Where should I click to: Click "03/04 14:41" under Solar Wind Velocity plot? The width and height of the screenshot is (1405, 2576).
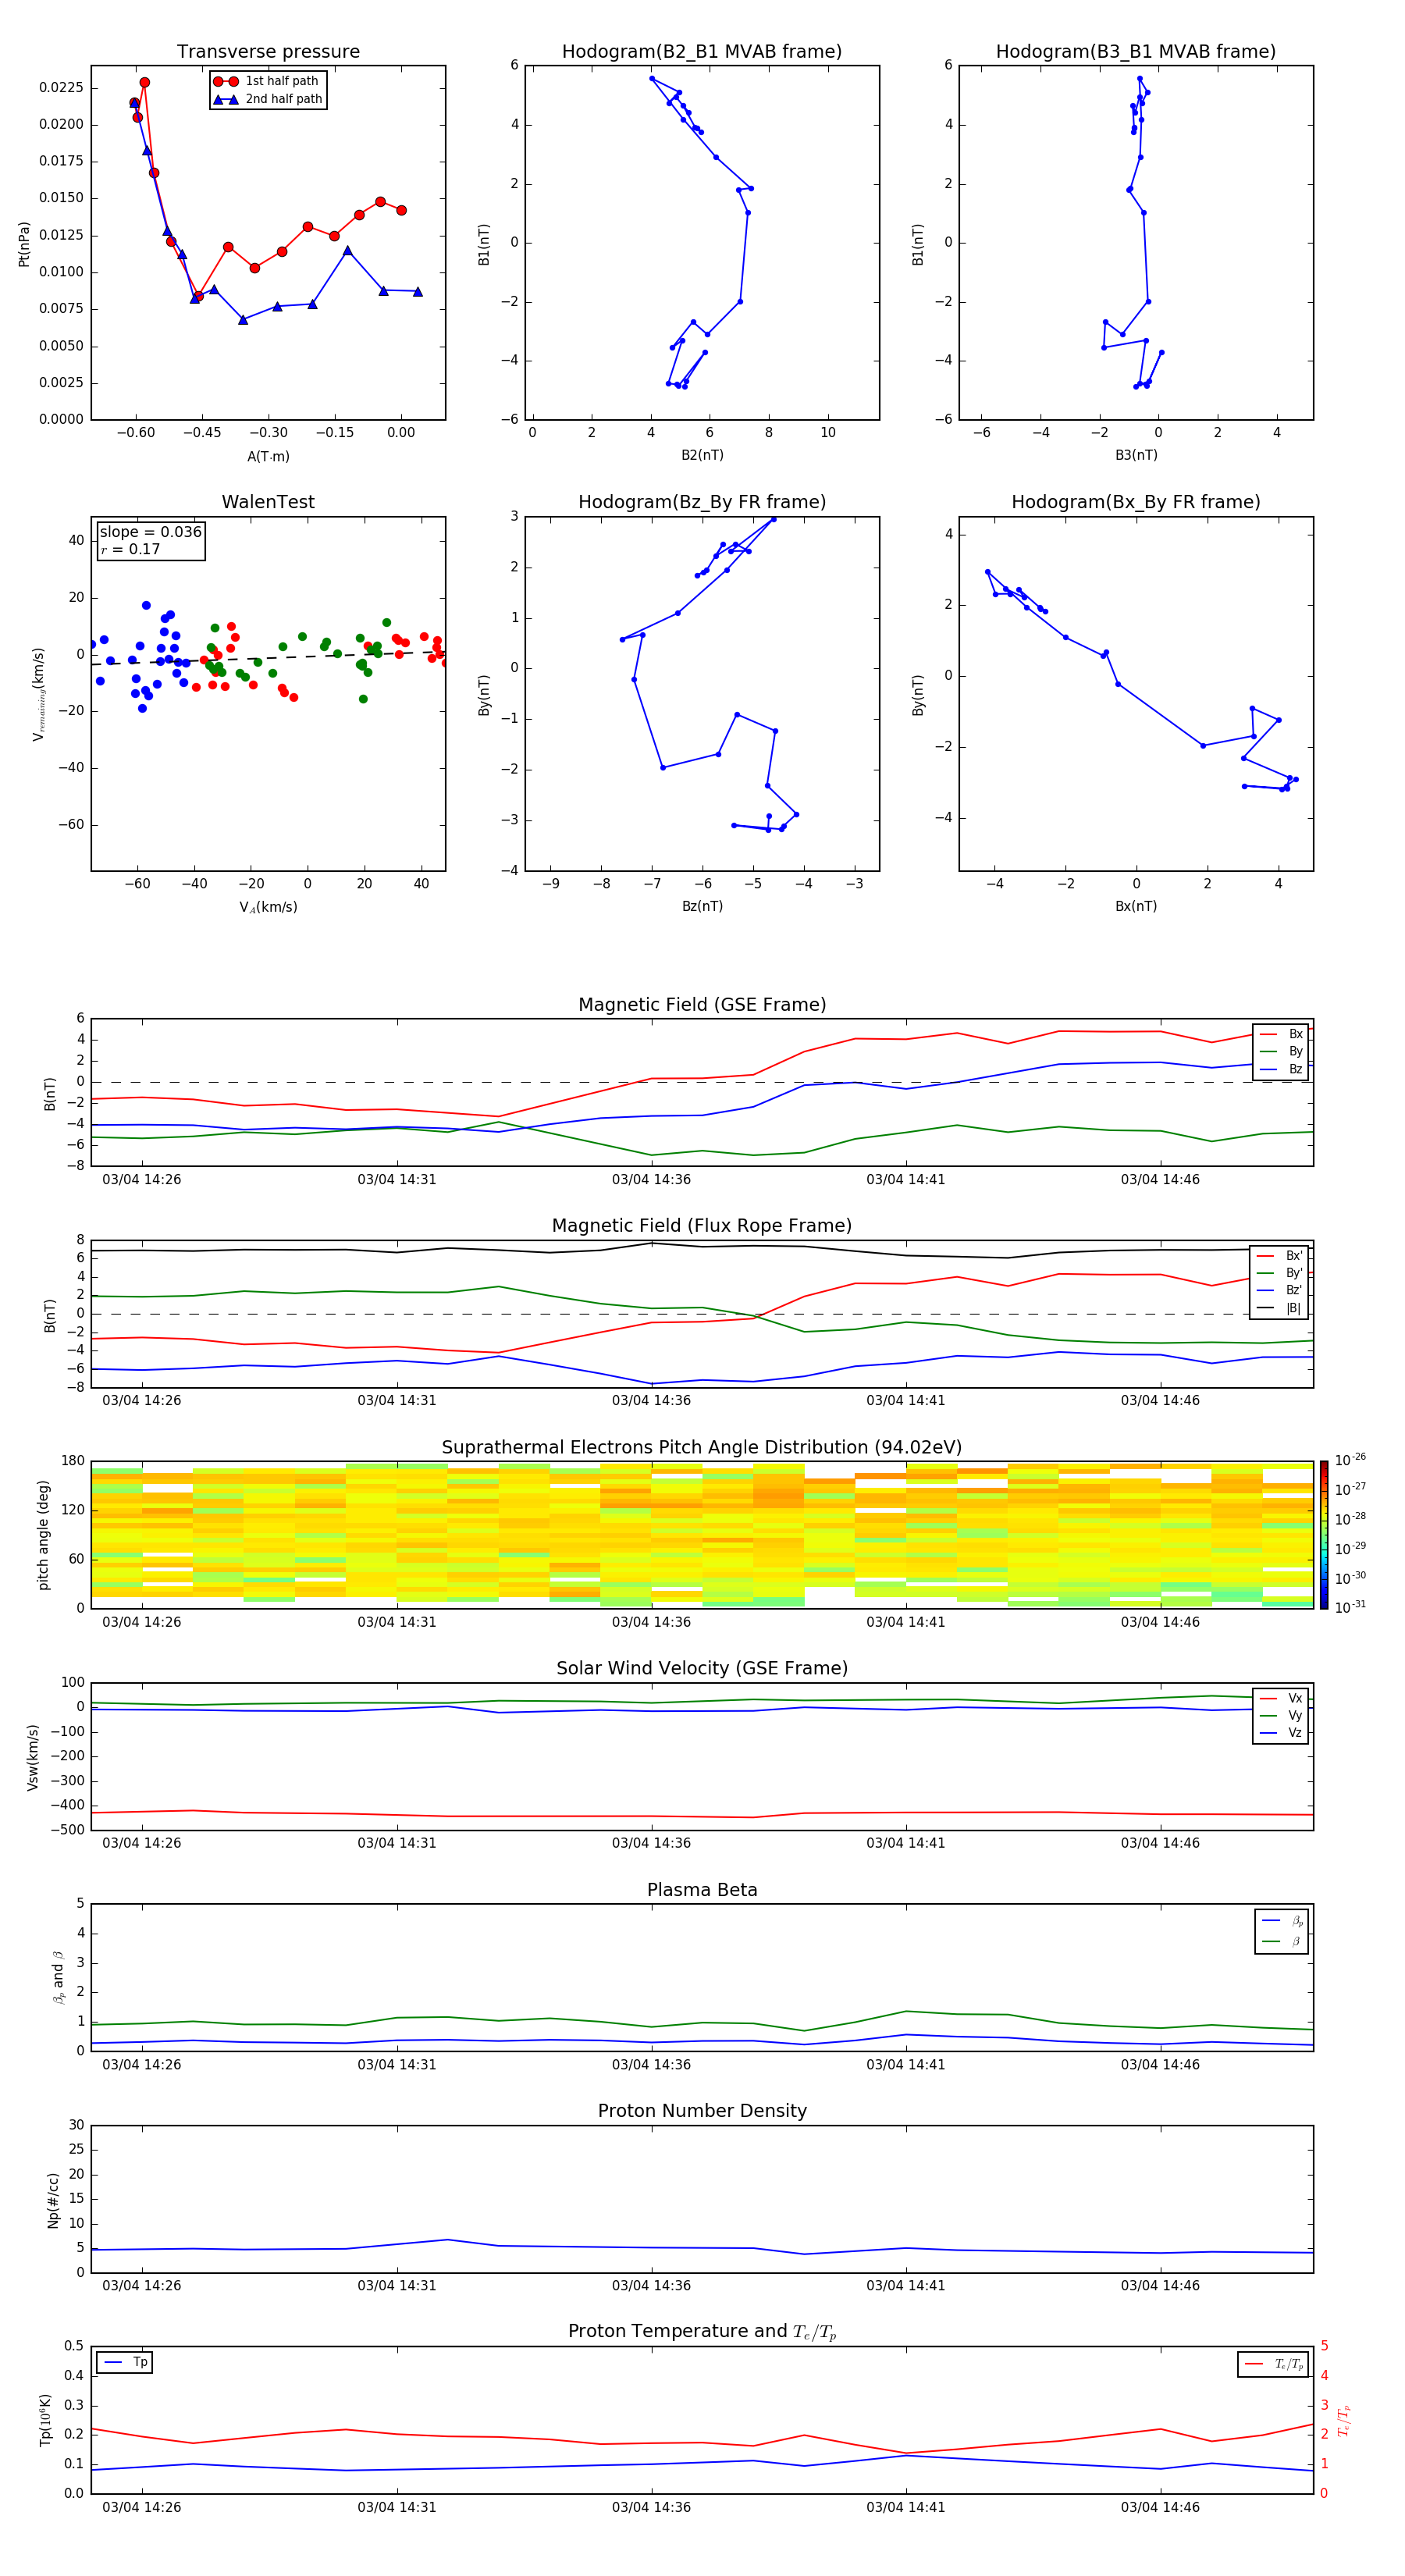[906, 1843]
